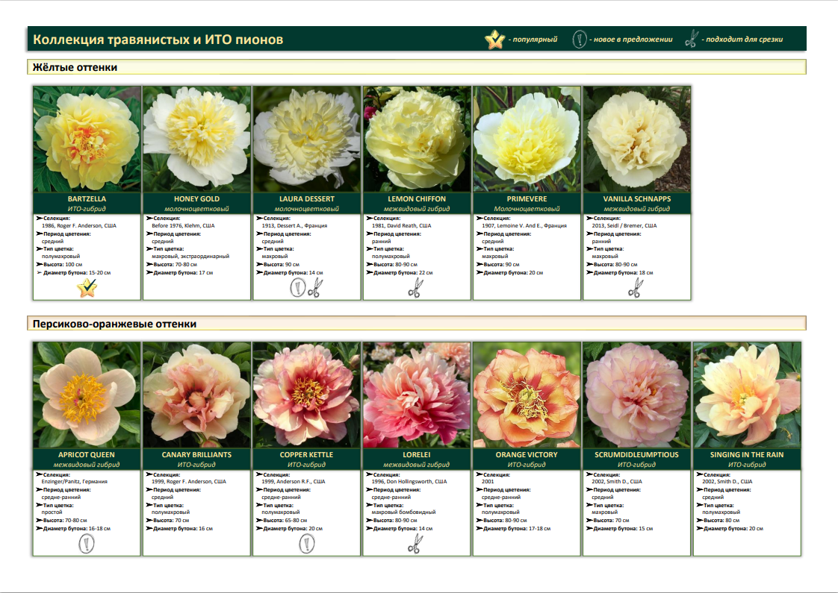Click the Singing in the Rain photo
Viewport: 838px width, 593px height.
[x=747, y=395]
